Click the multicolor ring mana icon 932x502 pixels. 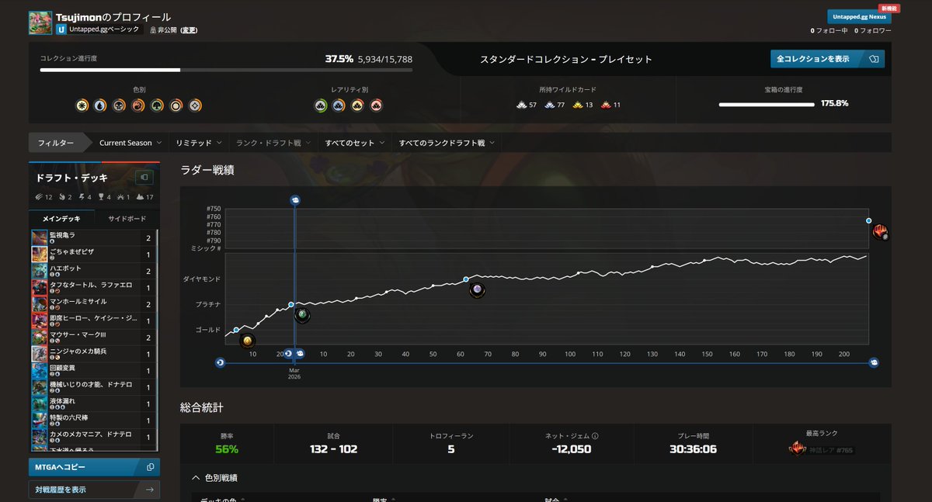pyautogui.click(x=176, y=105)
